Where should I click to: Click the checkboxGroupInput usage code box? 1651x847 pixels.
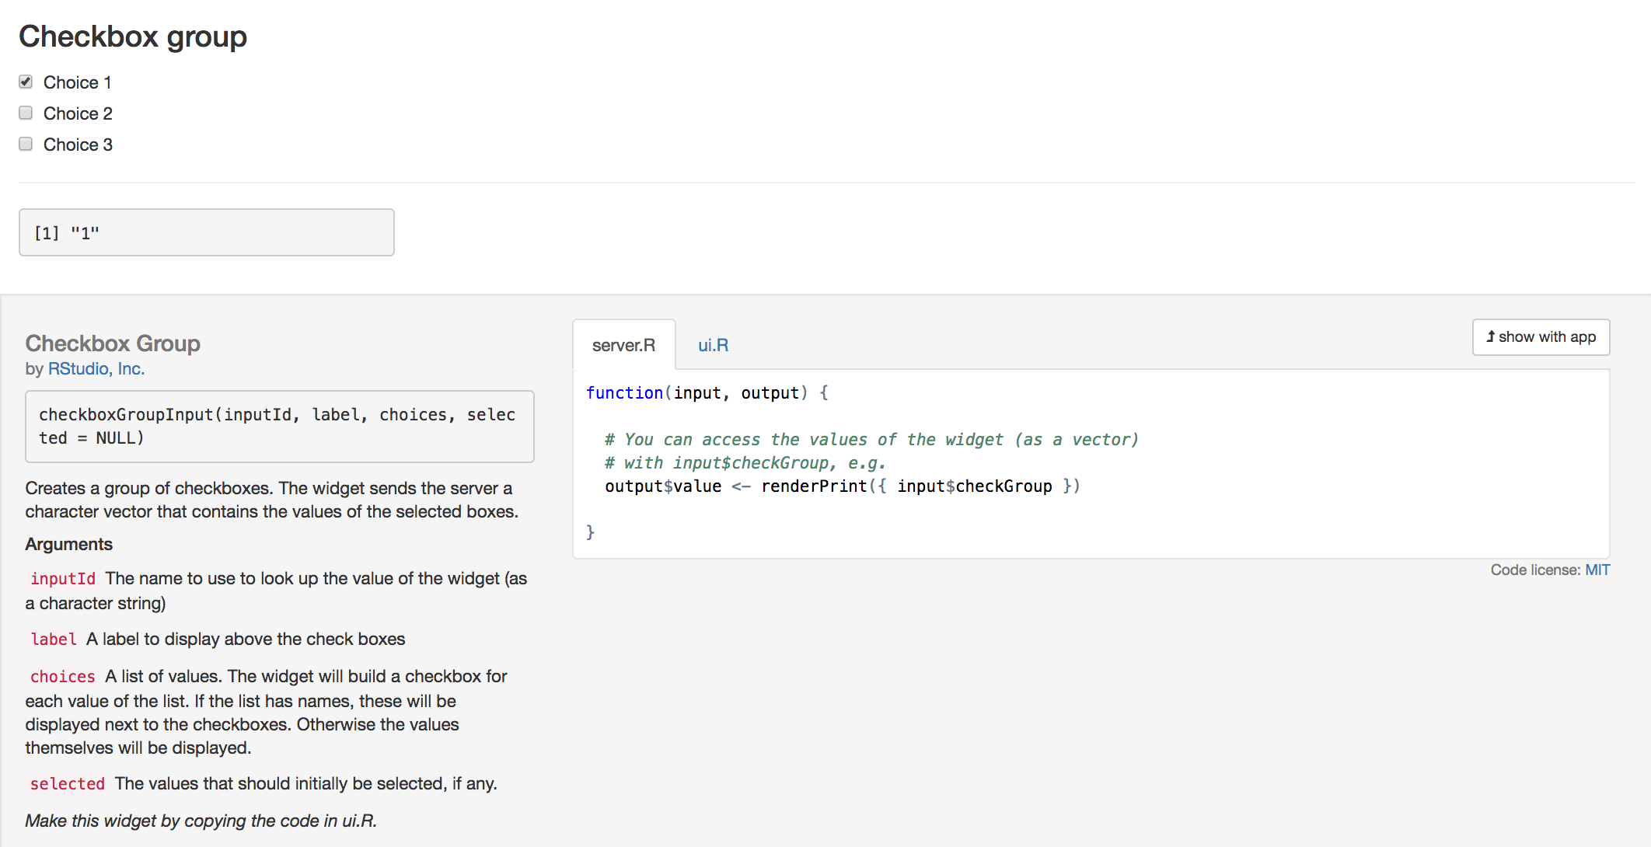click(279, 427)
